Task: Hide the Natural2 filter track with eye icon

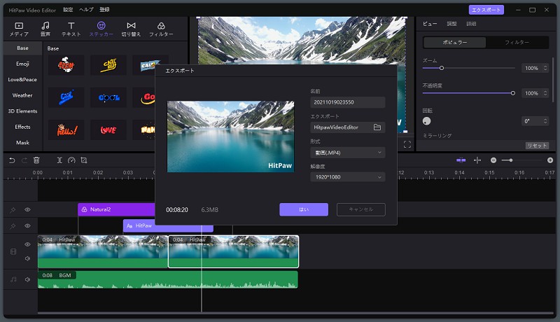Action: point(28,209)
